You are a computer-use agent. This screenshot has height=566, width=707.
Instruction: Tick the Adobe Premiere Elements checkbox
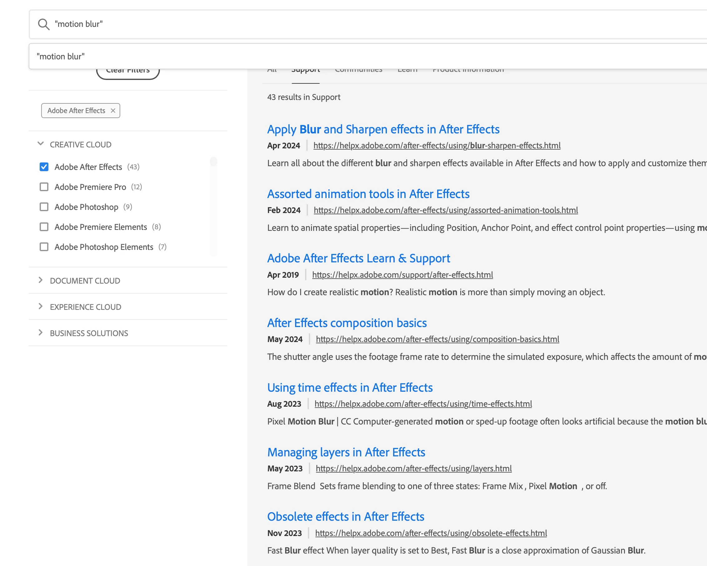point(44,227)
